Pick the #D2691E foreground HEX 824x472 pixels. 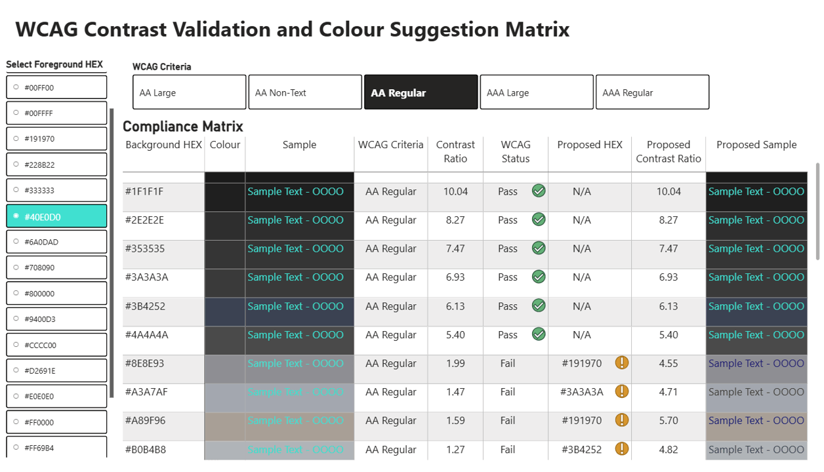point(56,370)
